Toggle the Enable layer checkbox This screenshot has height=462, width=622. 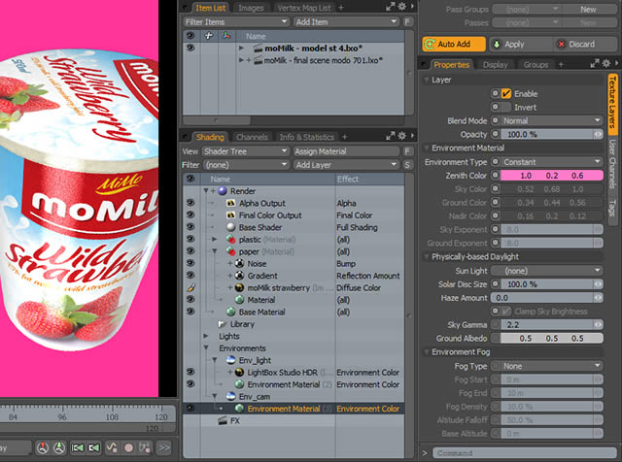click(506, 93)
